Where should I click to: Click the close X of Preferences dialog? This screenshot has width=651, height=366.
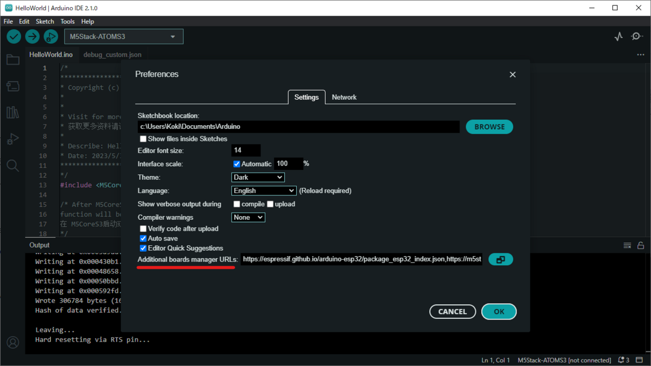[x=513, y=75]
